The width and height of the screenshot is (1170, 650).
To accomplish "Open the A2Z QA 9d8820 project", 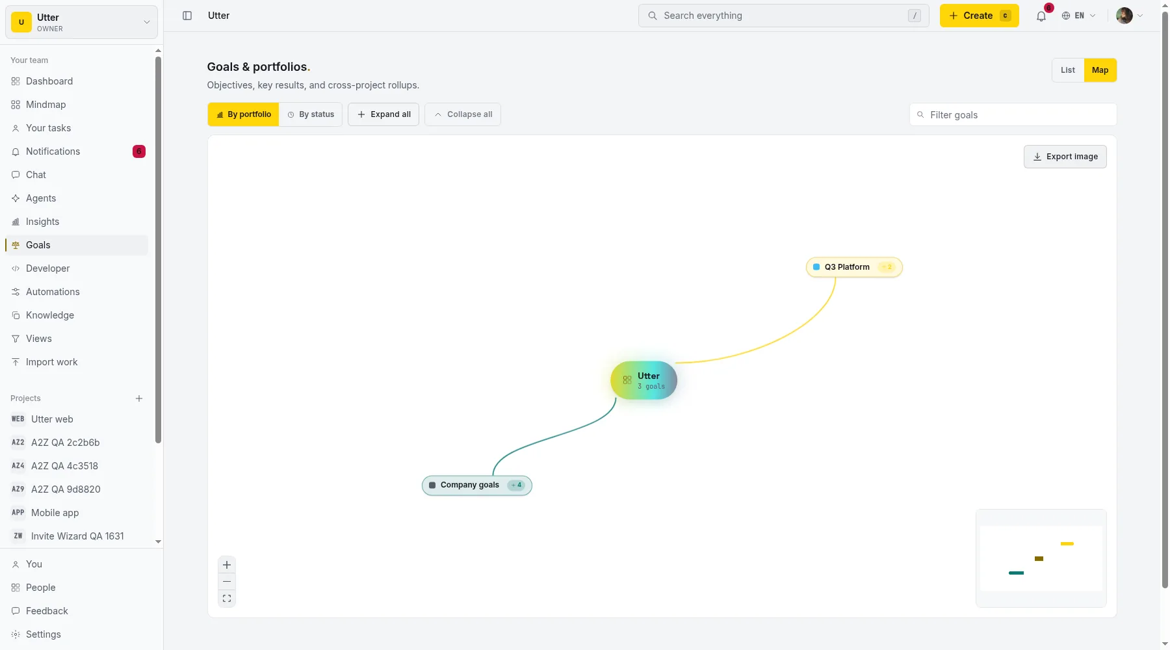I will coord(77,489).
